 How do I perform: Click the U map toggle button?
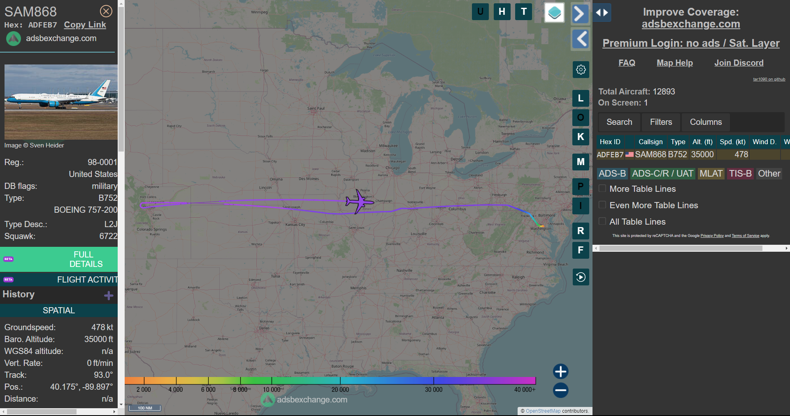point(480,11)
